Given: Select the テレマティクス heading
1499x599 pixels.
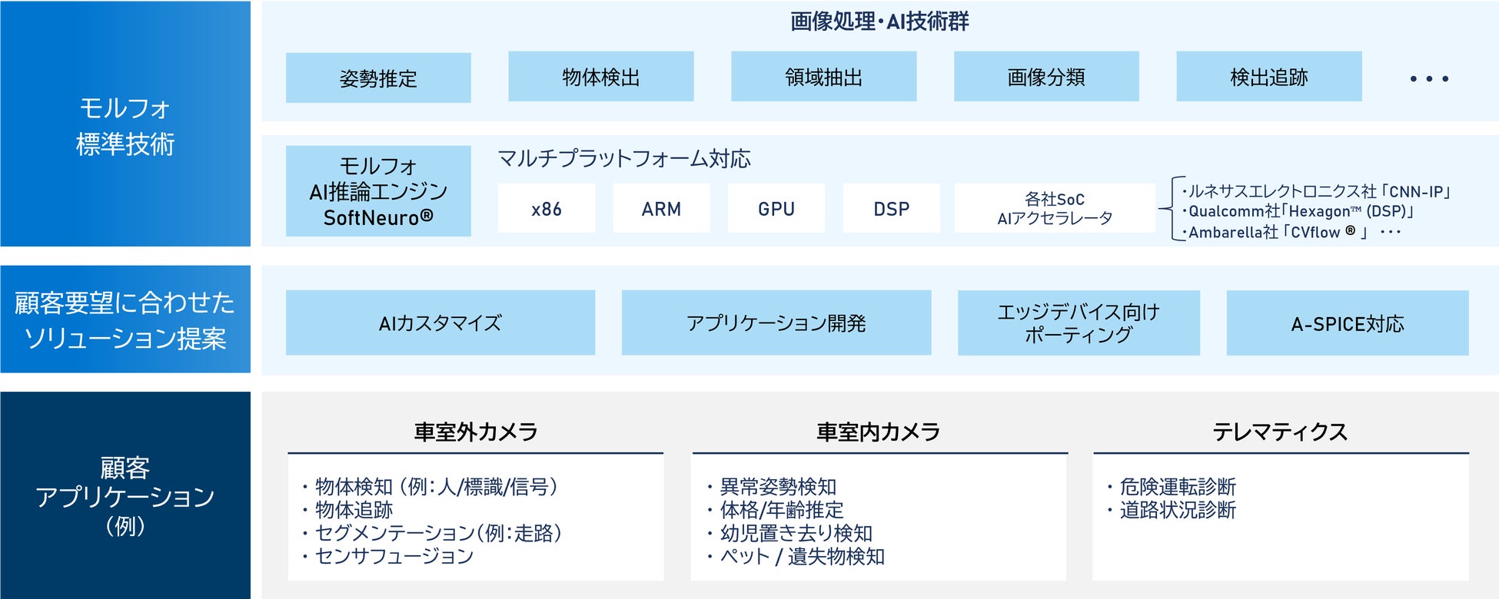Looking at the screenshot, I should pos(1280,432).
